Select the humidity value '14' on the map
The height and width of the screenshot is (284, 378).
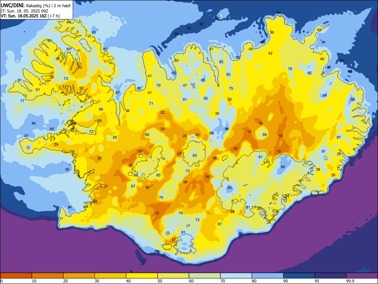coord(249,132)
